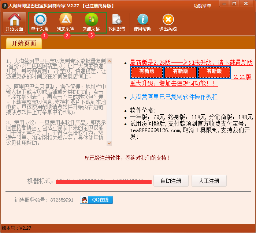
Task: Click the price line 一年版：79元
Action: 148,117
